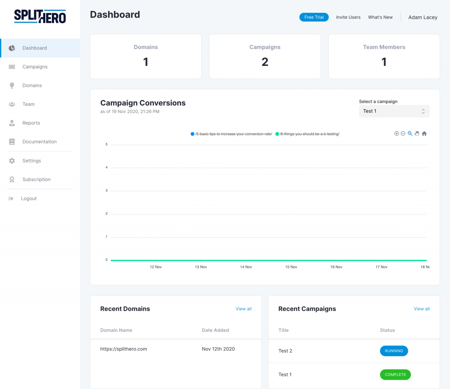Click the Domains lightbulb icon in sidebar
450x389 pixels.
pyautogui.click(x=12, y=86)
